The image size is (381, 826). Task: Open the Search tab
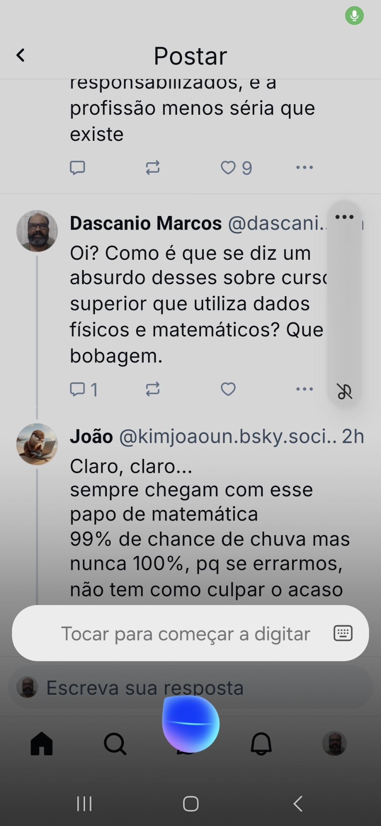click(x=115, y=743)
